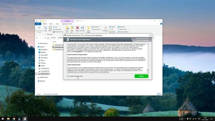The image size is (215, 121).
Task: Click the Rename icon in ribbon
Action: 82,28
